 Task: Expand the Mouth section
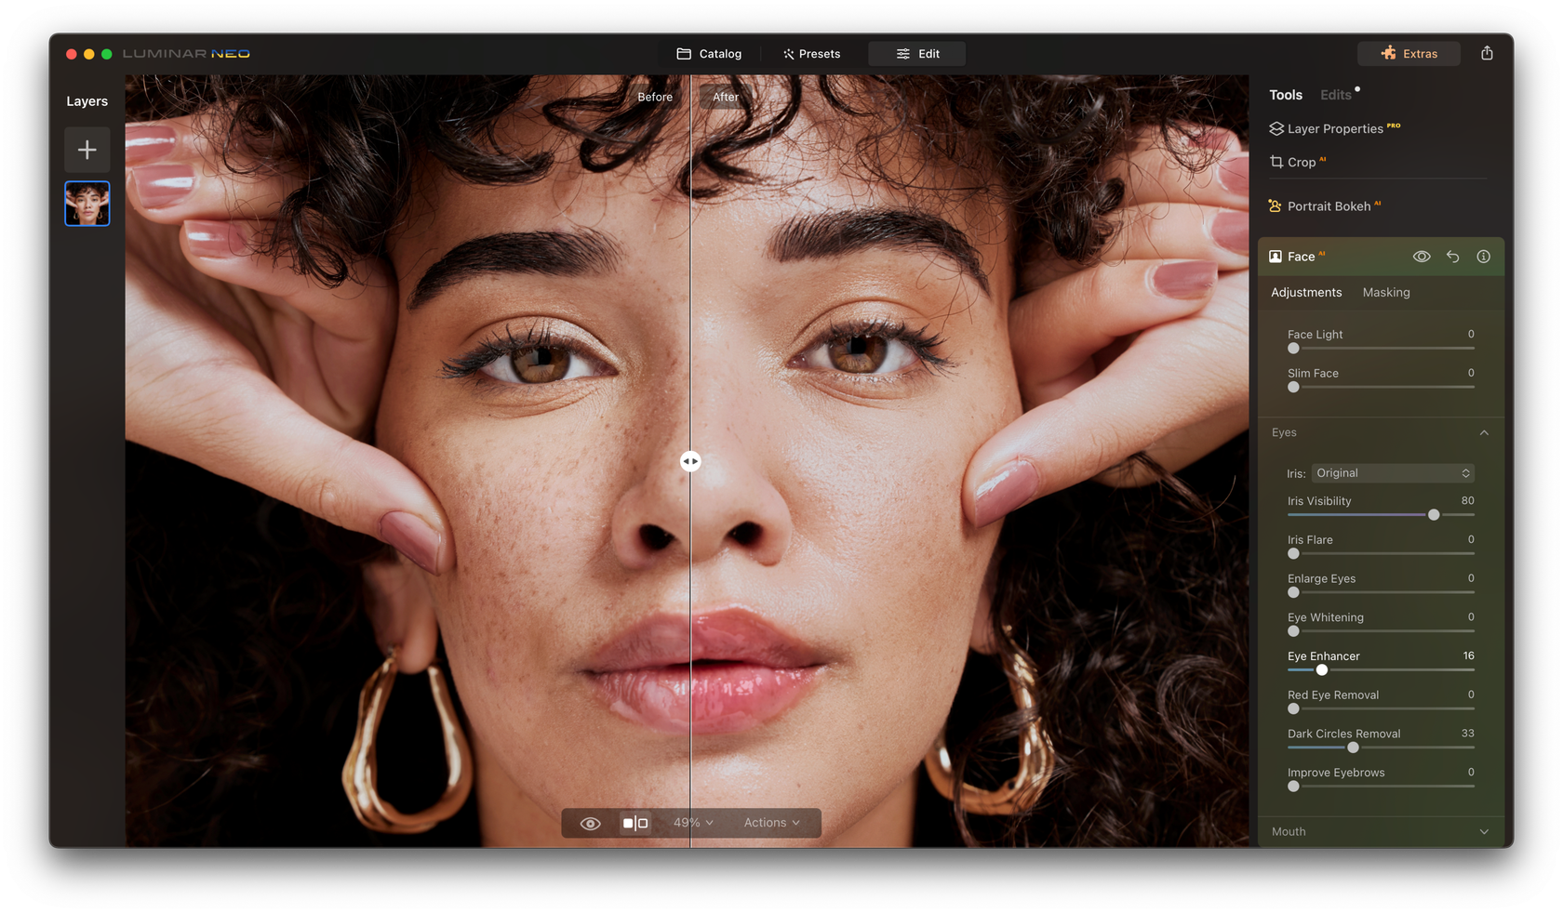click(x=1484, y=831)
